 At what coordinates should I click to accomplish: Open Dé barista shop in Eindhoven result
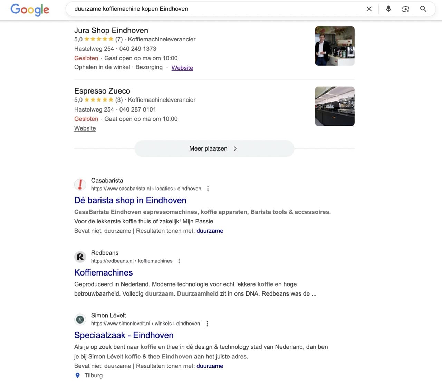point(130,200)
